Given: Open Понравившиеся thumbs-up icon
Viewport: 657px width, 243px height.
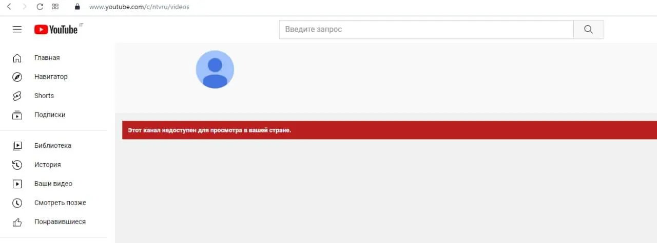Looking at the screenshot, I should (x=17, y=222).
